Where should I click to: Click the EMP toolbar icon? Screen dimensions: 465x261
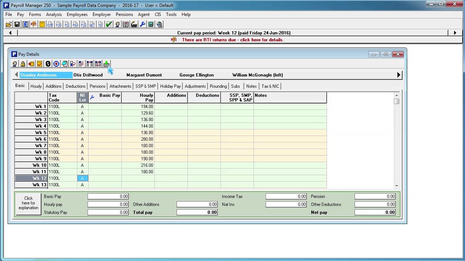(x=50, y=24)
